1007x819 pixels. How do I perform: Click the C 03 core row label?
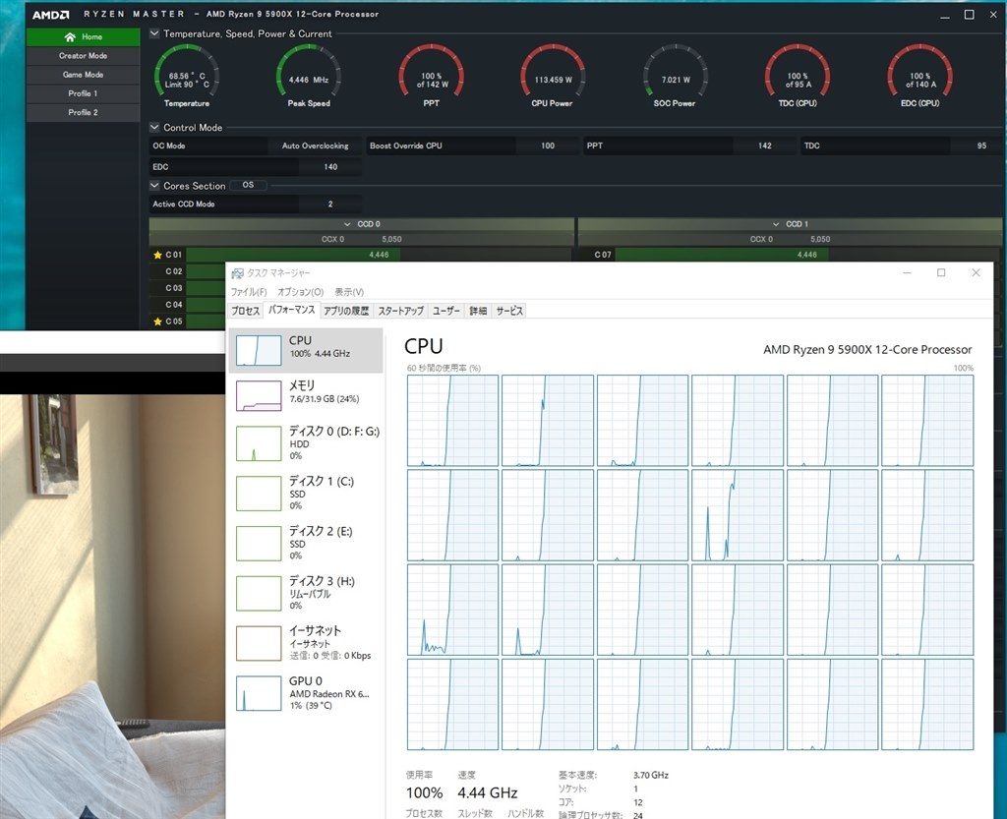pos(174,288)
